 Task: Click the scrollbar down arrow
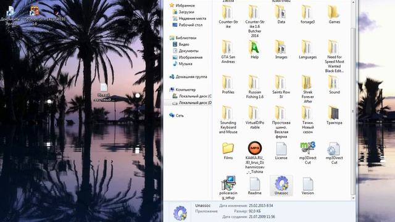(353, 198)
